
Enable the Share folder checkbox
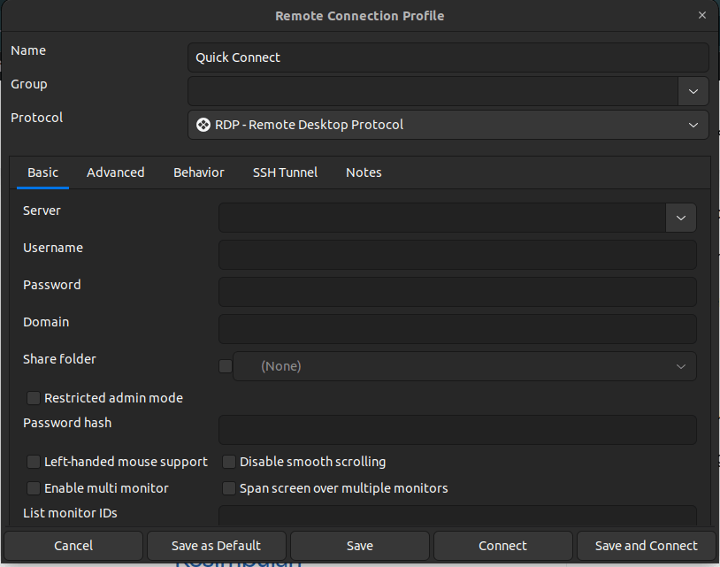point(226,366)
